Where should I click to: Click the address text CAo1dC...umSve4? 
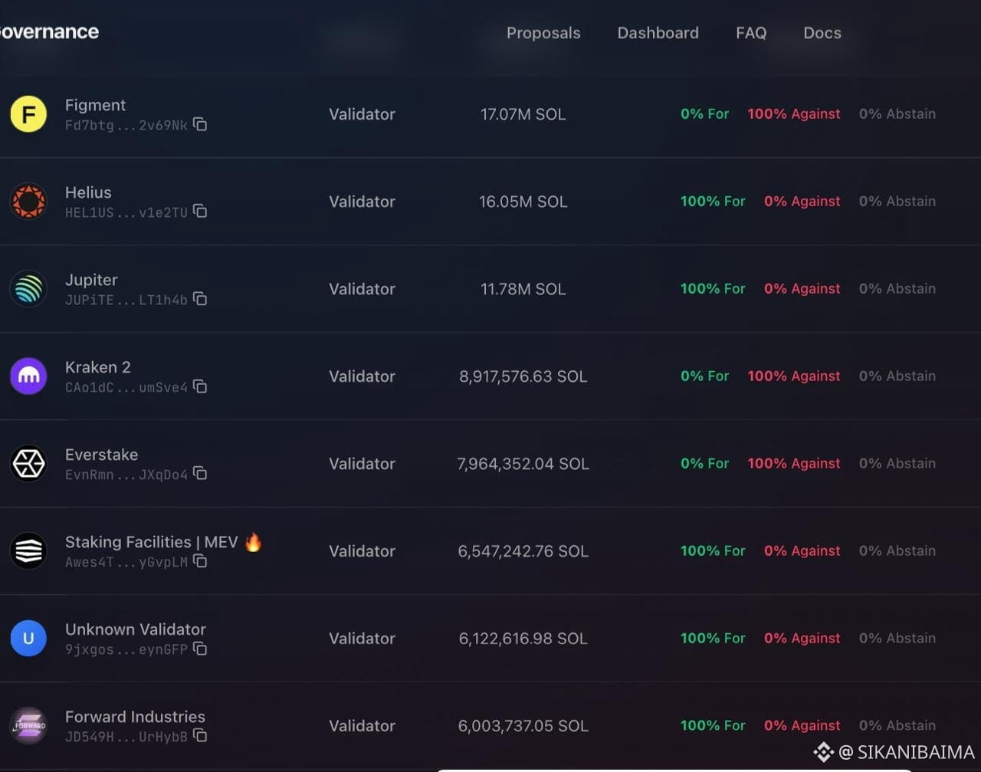(x=126, y=387)
